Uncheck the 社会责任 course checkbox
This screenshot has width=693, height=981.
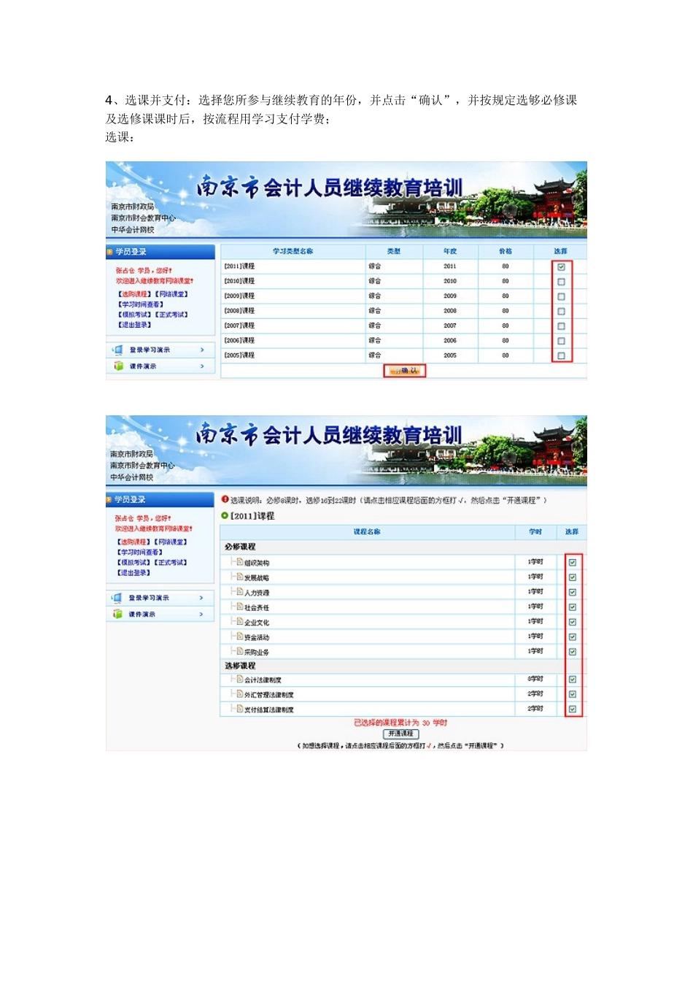coord(573,607)
